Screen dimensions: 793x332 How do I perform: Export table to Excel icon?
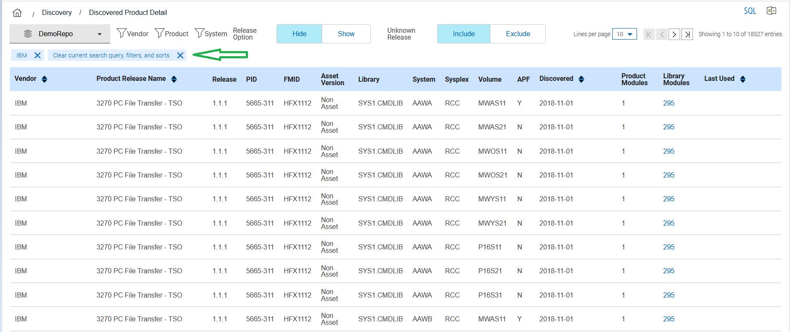[x=771, y=11]
